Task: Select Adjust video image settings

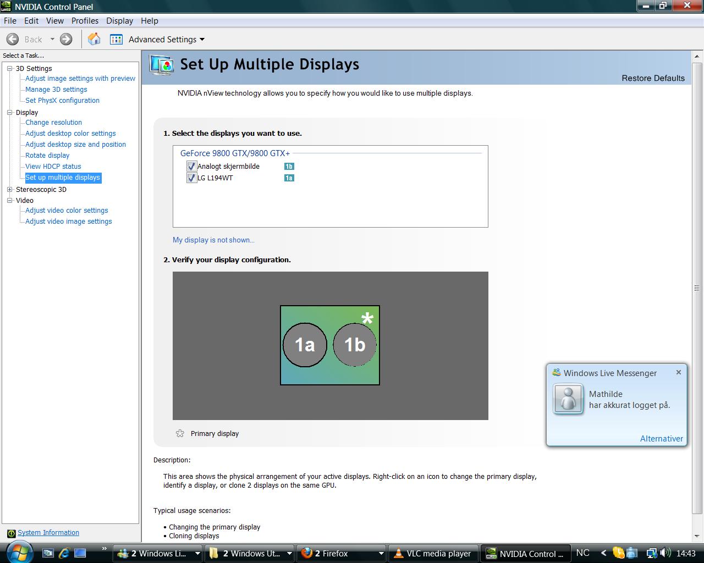Action: pos(69,222)
